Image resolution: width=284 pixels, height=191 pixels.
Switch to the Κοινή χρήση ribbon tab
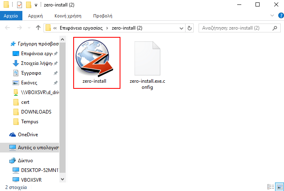68,16
